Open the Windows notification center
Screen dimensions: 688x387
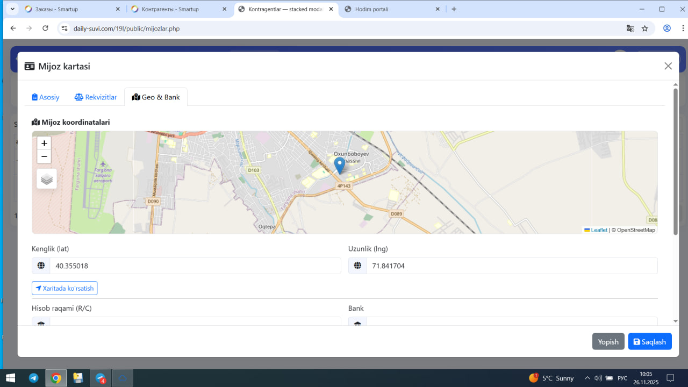click(670, 378)
